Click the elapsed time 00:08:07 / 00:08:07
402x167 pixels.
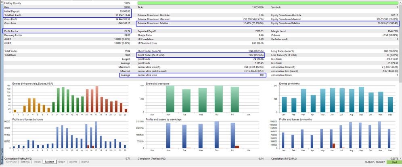(375, 162)
